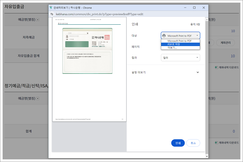Click the 취소 cancel button
The height and width of the screenshot is (162, 243).
(x=193, y=143)
